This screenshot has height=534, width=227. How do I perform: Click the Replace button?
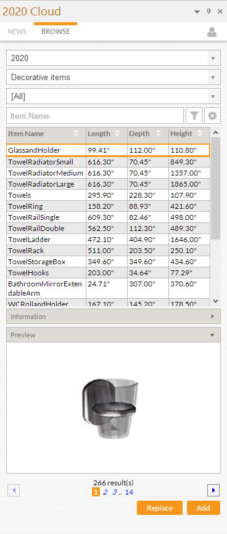tap(160, 508)
